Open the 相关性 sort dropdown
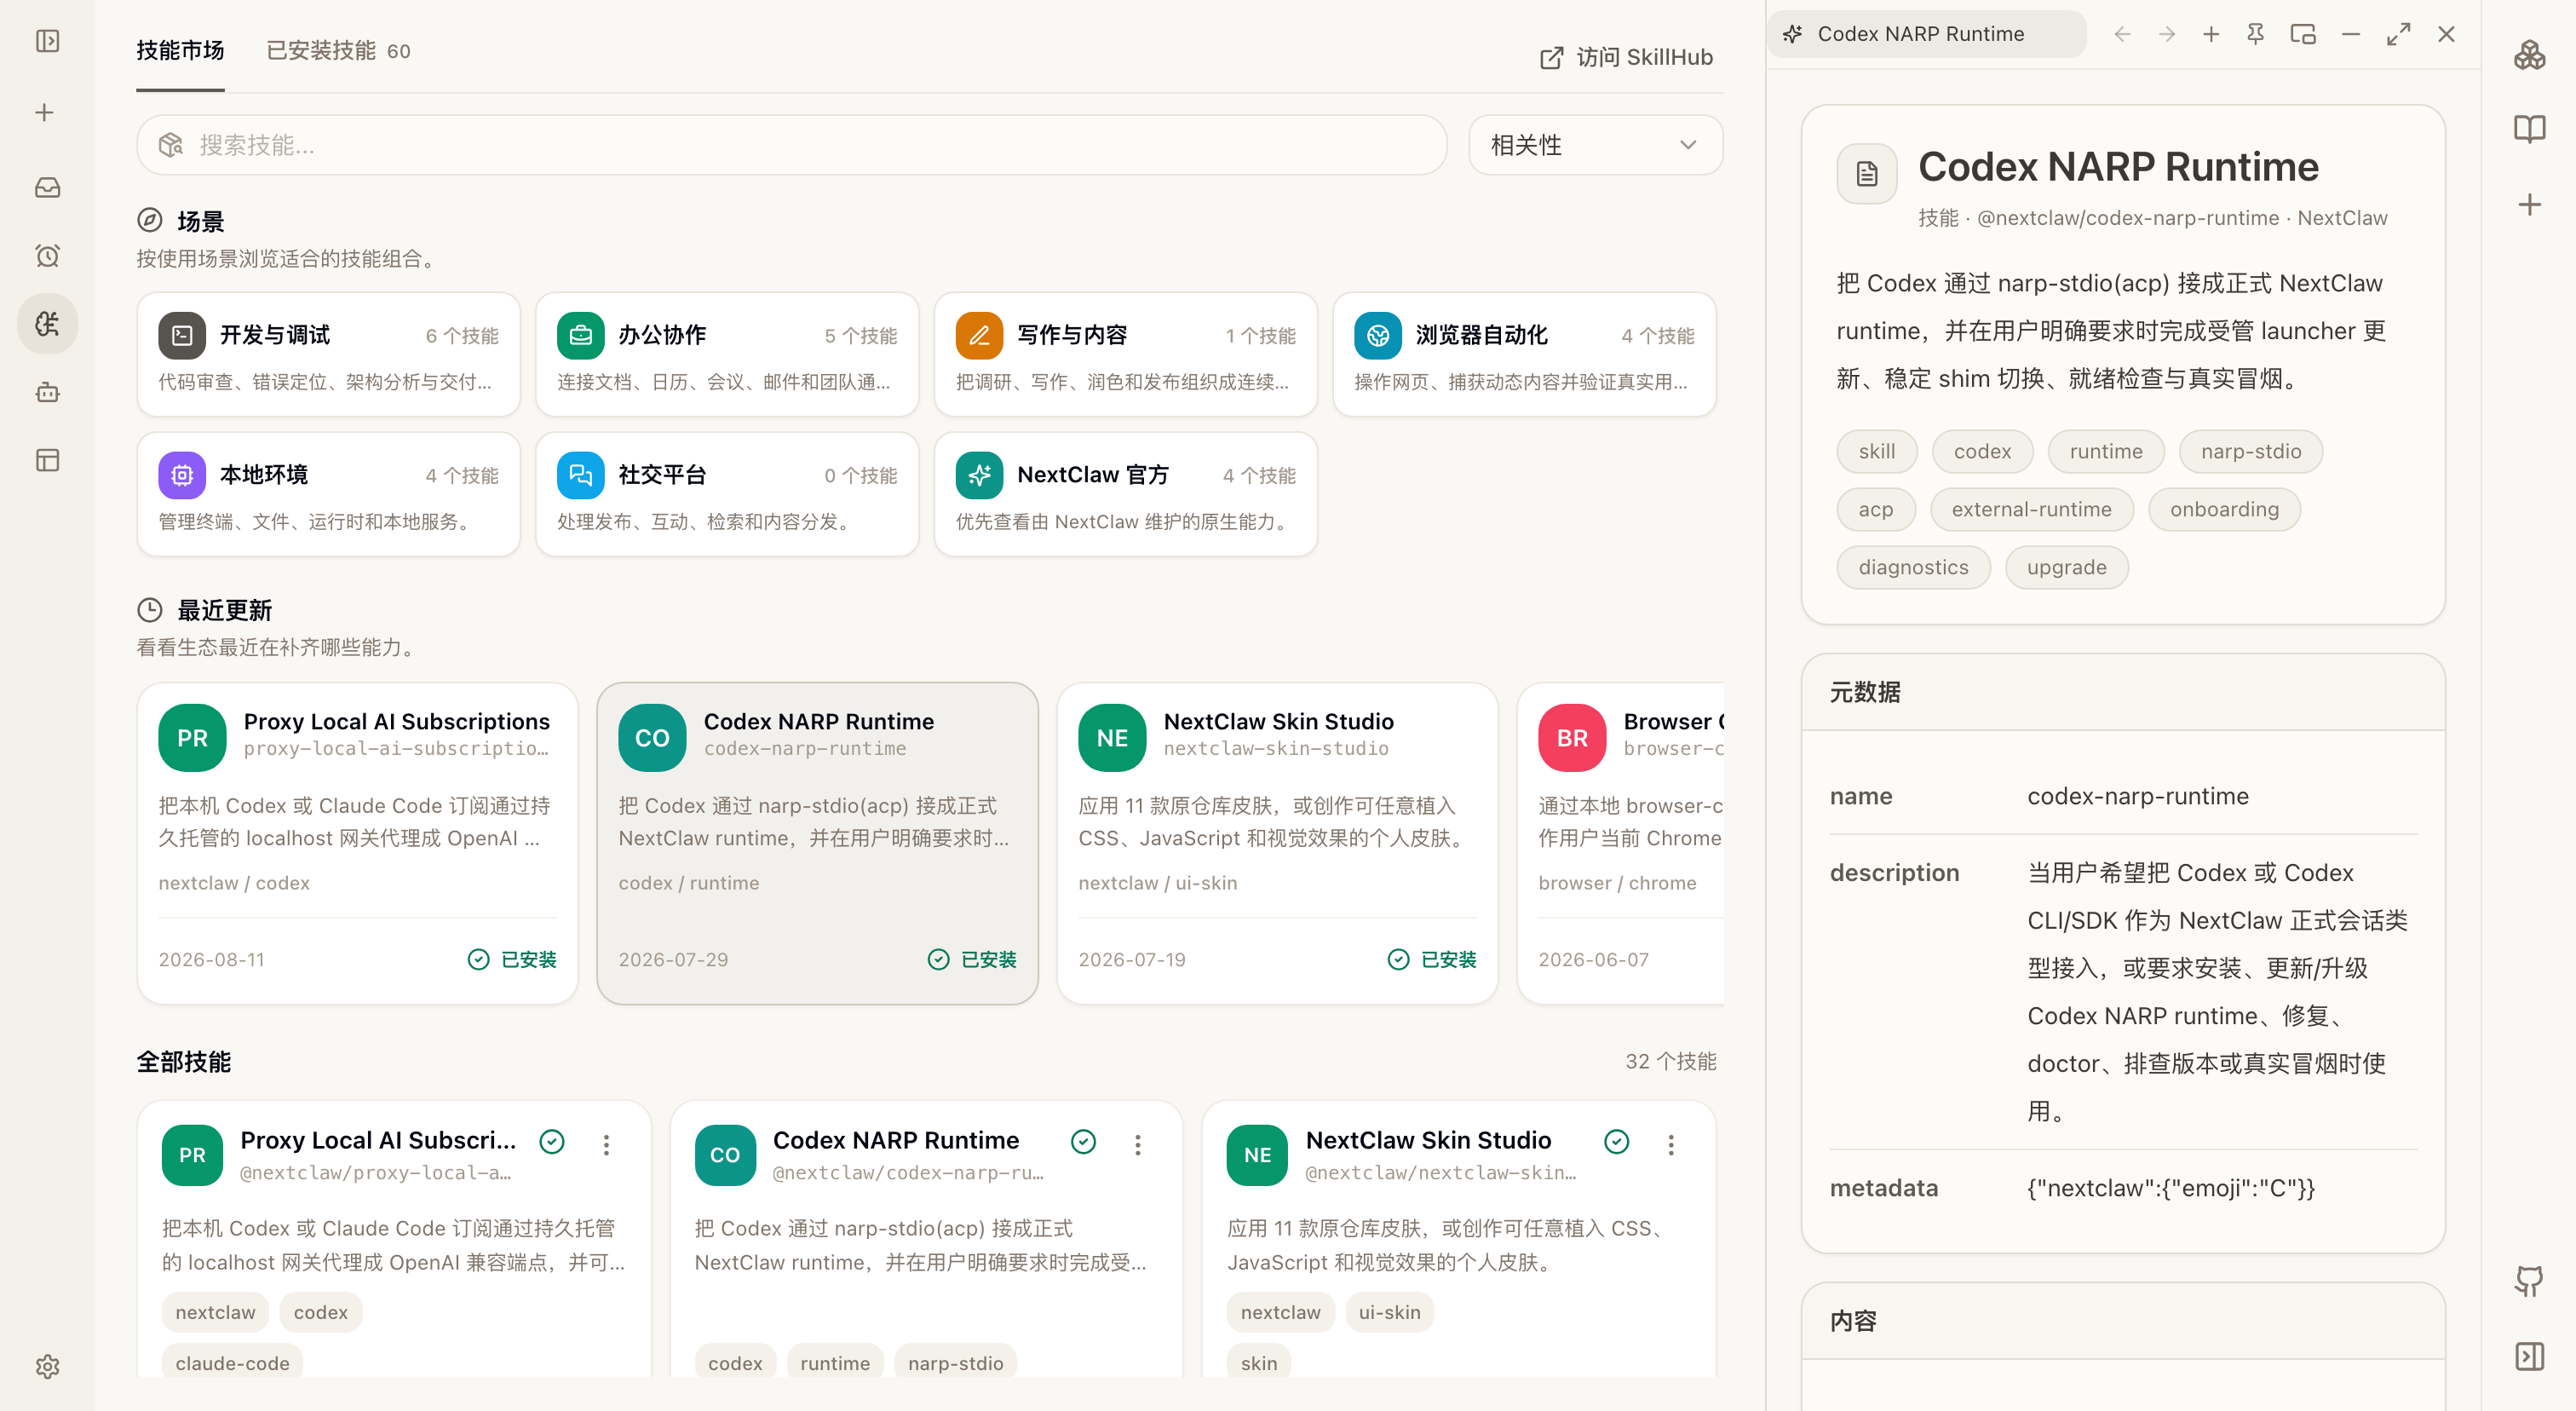This screenshot has width=2576, height=1411. [x=1595, y=145]
